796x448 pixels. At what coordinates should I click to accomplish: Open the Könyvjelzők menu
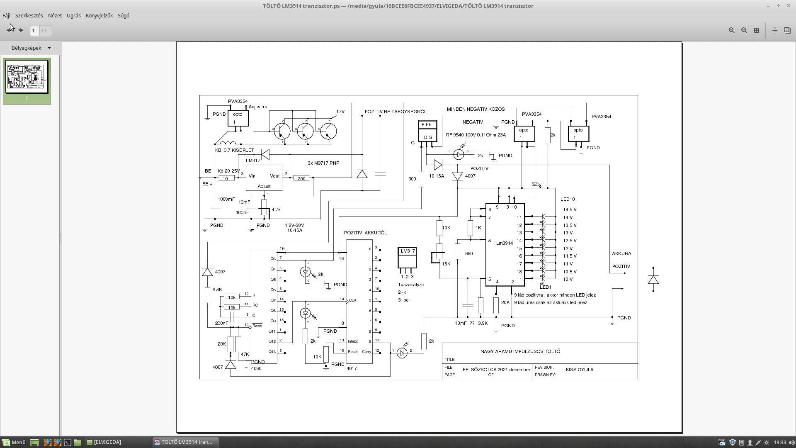(x=99, y=15)
